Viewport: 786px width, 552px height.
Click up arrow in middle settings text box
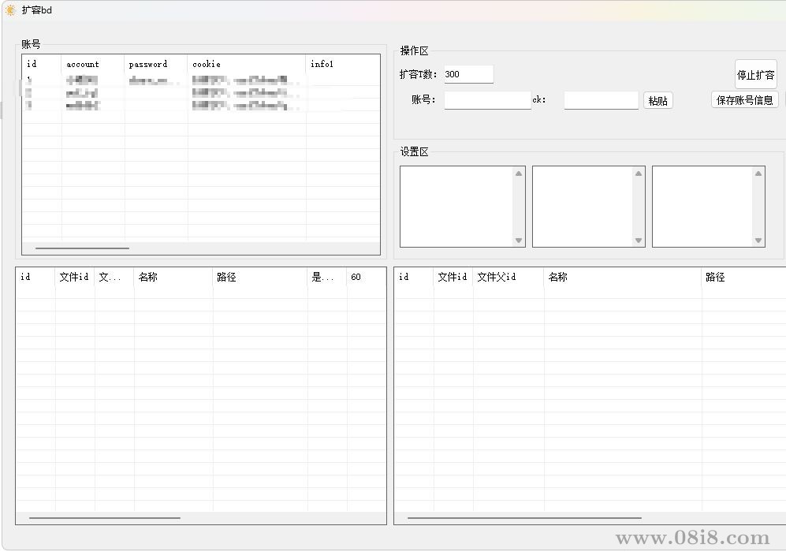[639, 173]
